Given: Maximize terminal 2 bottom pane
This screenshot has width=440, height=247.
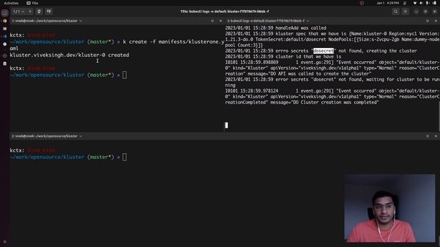Looking at the screenshot, I should [428, 136].
